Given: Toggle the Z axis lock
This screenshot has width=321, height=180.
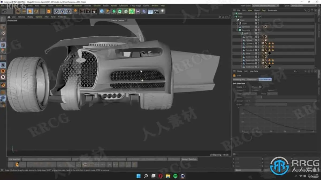Looking at the screenshot, I should (x=68, y=11).
